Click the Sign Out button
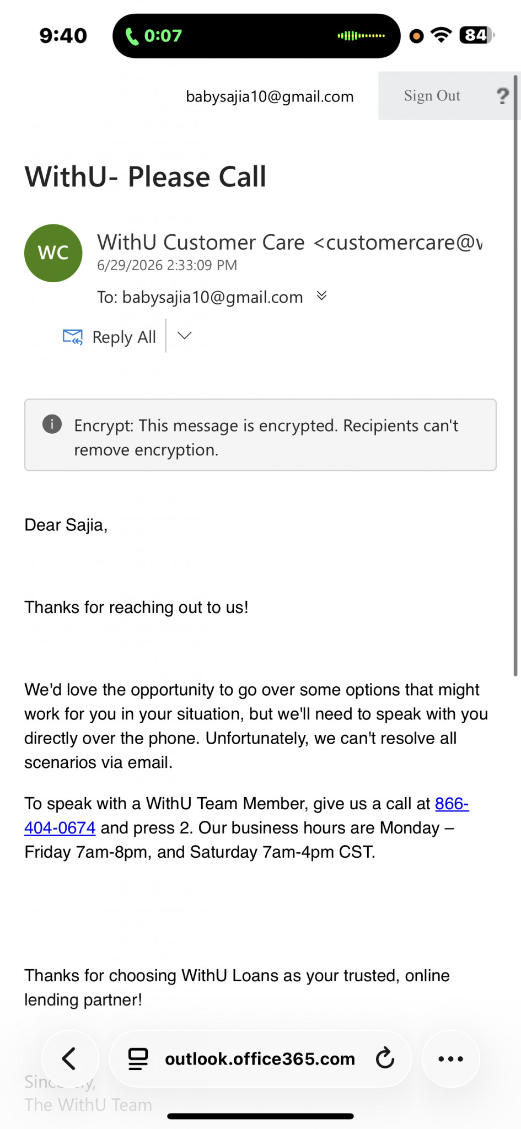521x1129 pixels. pyautogui.click(x=432, y=96)
